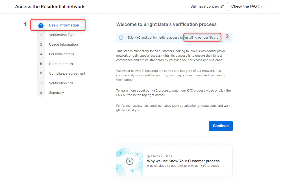Click the step 1 blue circle icon

pyautogui.click(x=41, y=25)
